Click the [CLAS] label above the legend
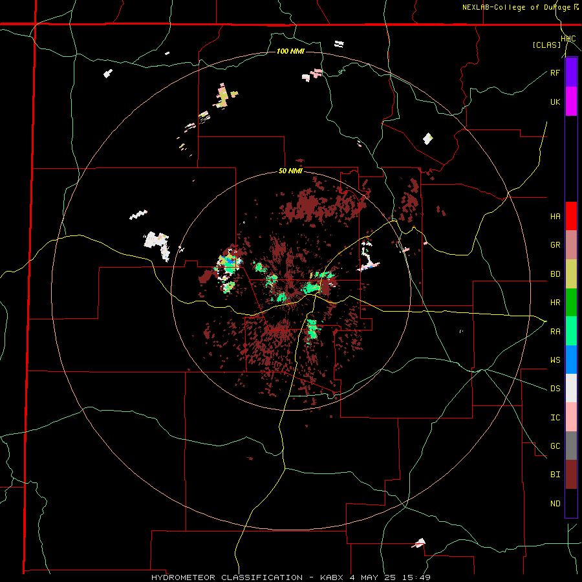This screenshot has width=582, height=582. coord(546,45)
